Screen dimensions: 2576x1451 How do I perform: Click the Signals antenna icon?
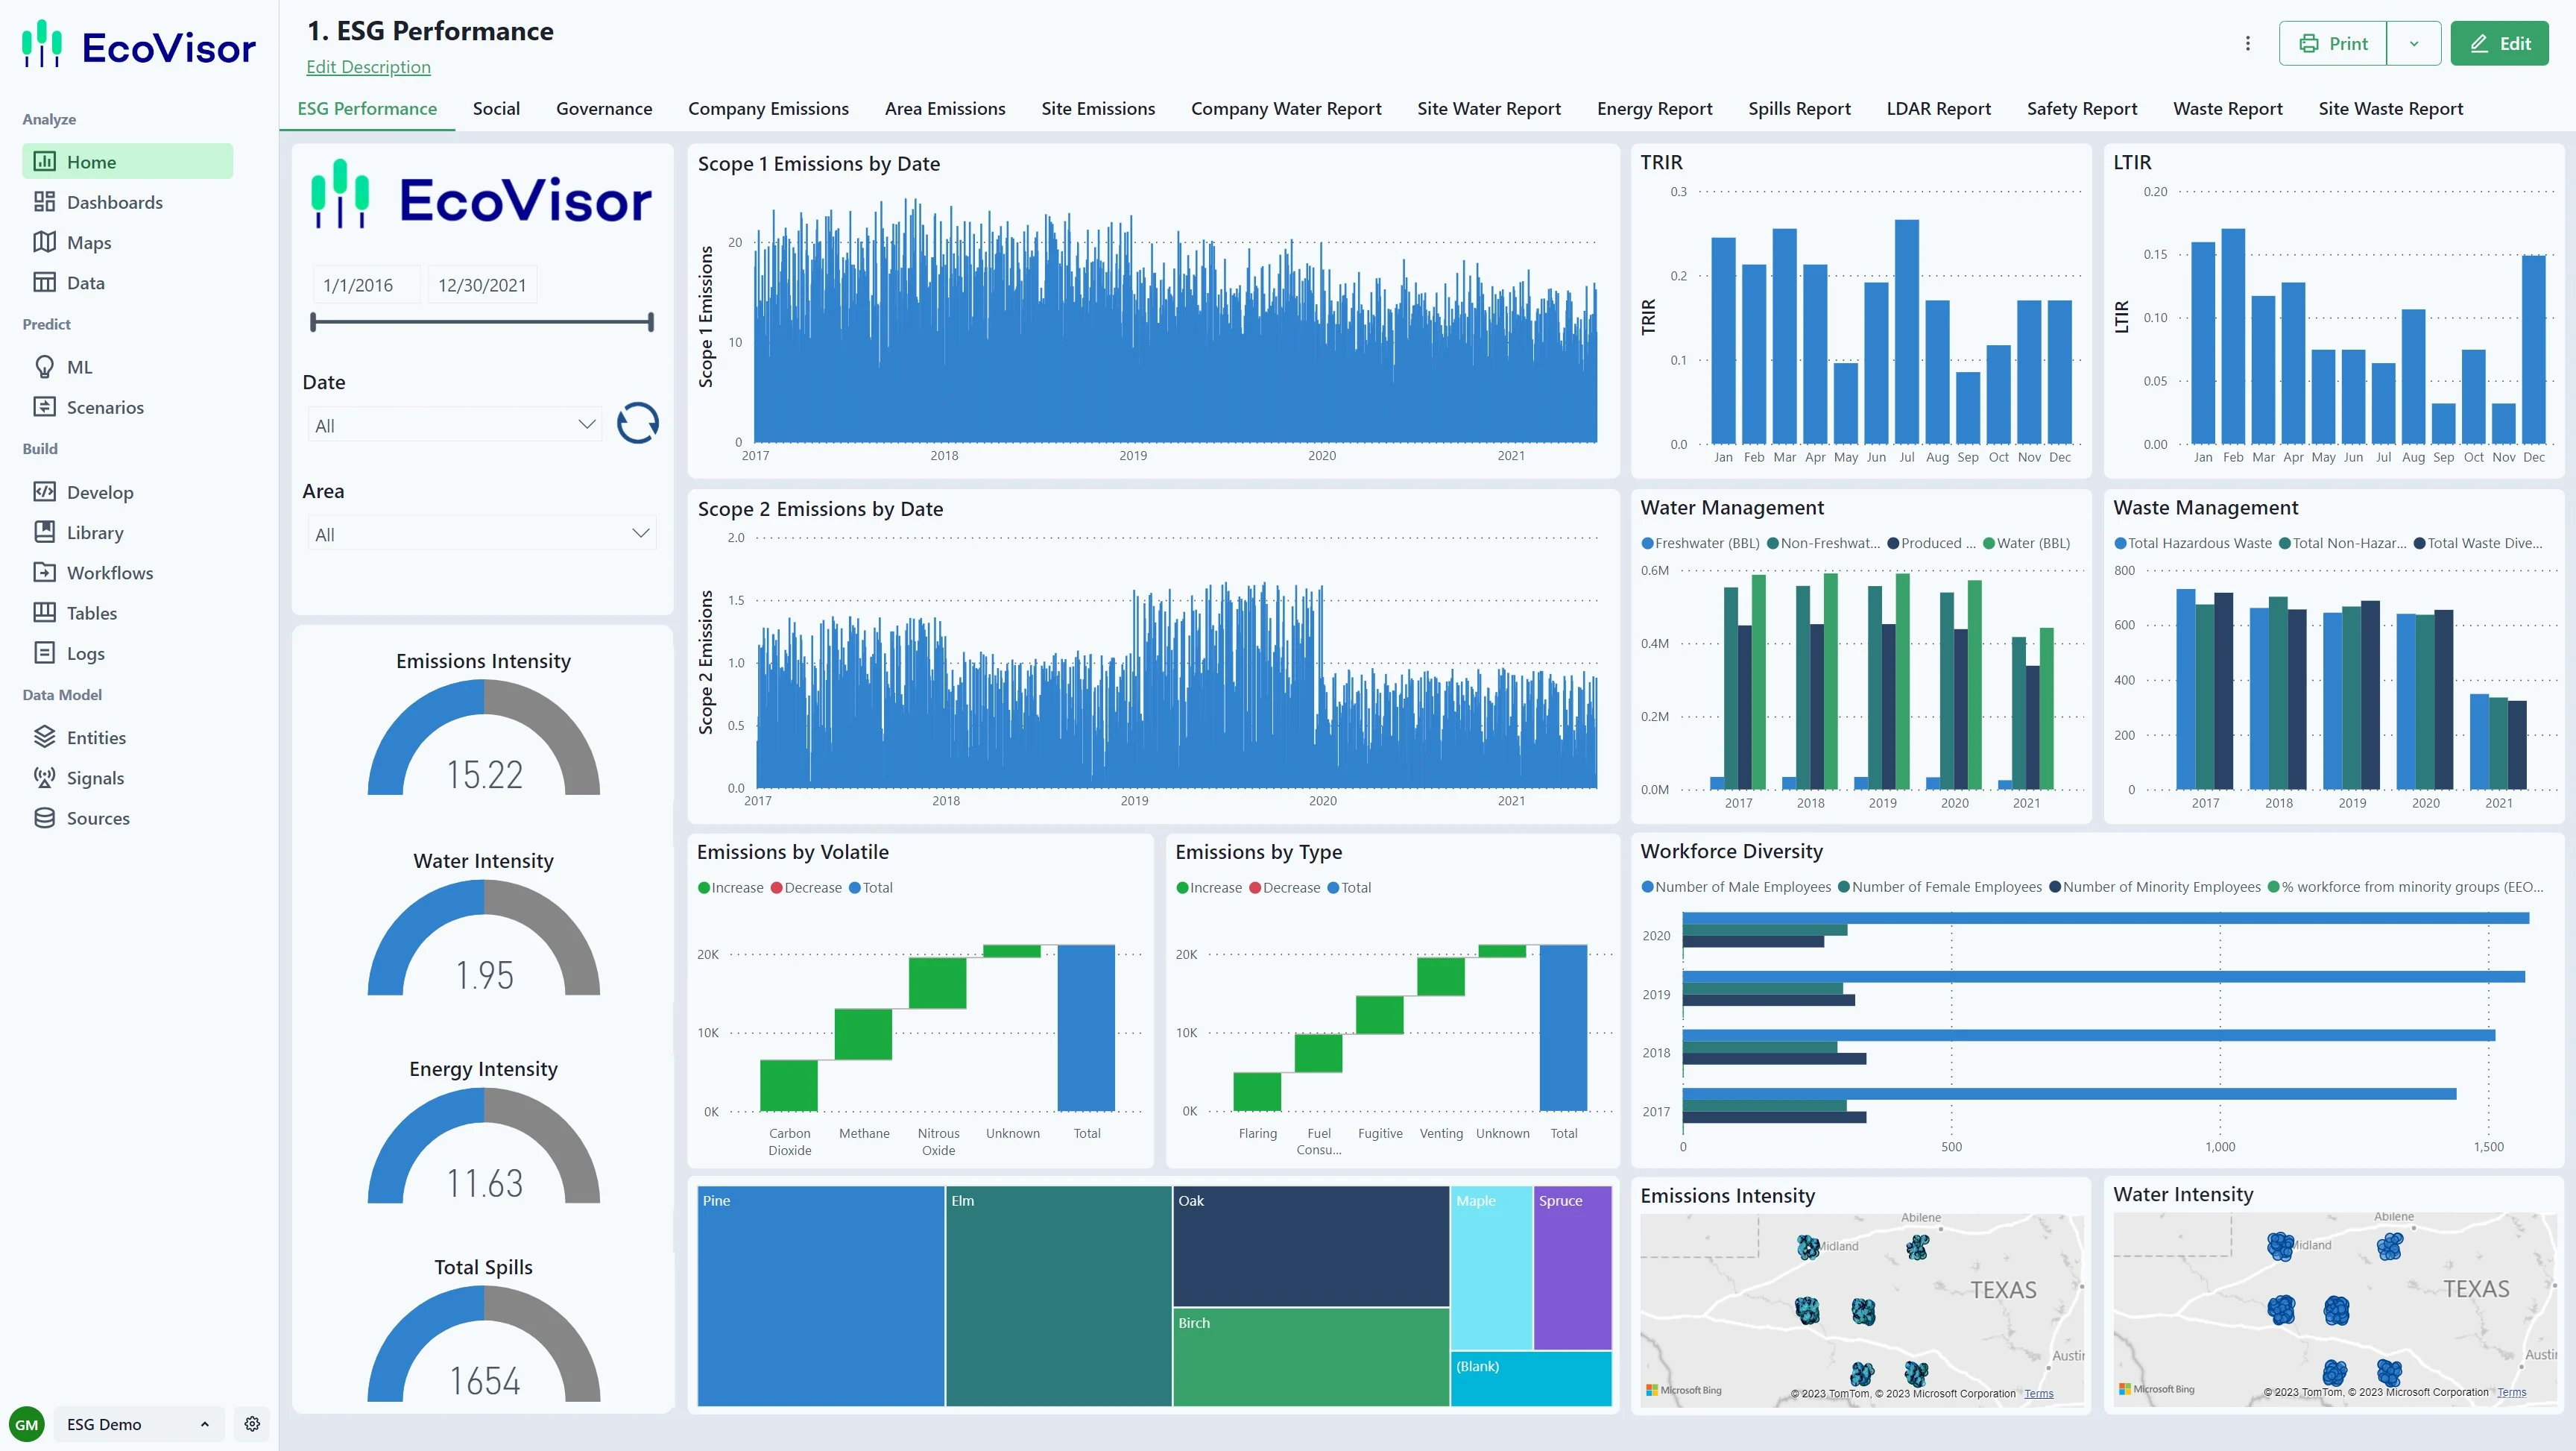tap(44, 778)
